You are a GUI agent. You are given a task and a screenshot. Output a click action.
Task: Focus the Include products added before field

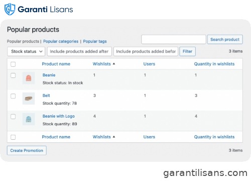point(146,51)
